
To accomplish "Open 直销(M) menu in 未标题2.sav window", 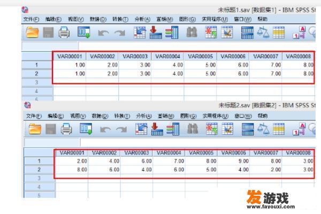I will (166, 116).
